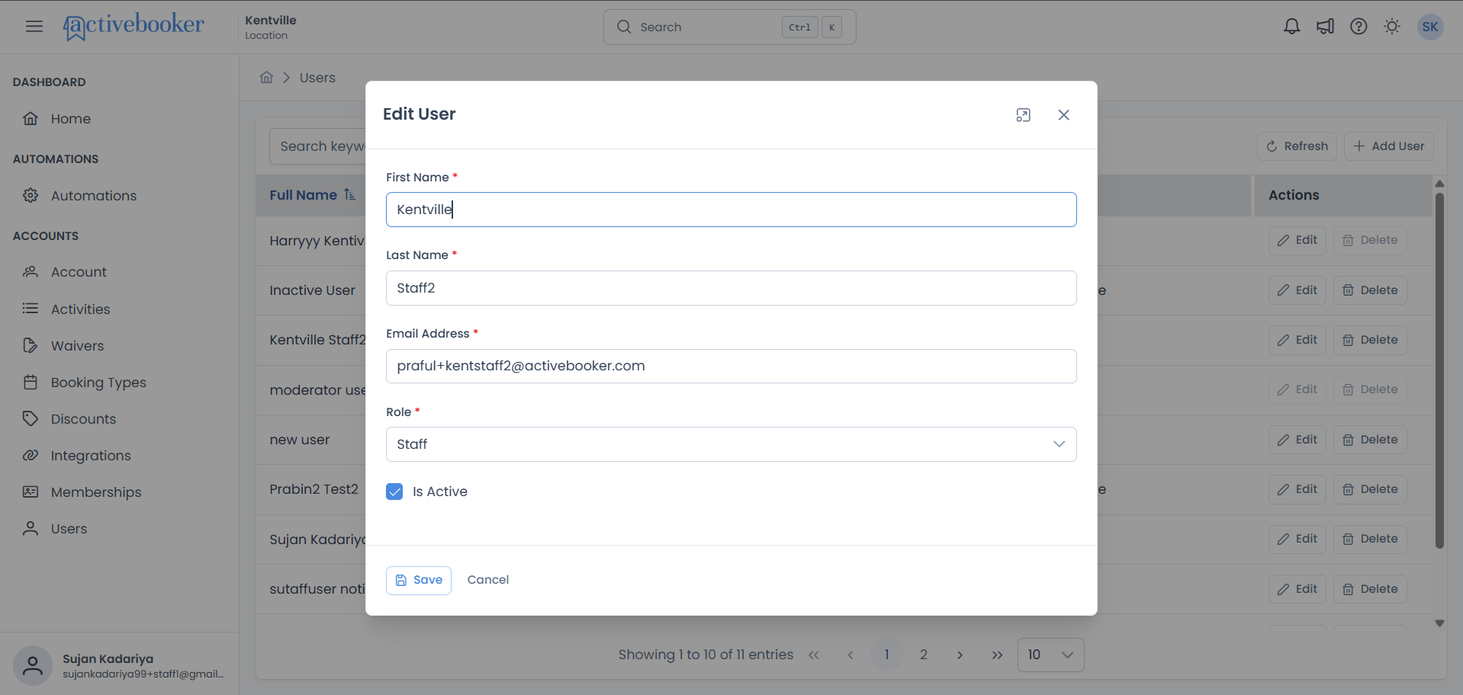Viewport: 1463px width, 695px height.
Task: Click the home breadcrumb icon
Action: point(266,77)
